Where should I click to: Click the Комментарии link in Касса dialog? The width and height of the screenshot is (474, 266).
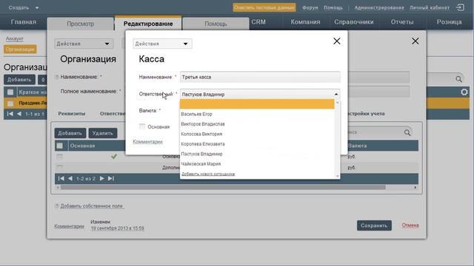pyautogui.click(x=147, y=142)
